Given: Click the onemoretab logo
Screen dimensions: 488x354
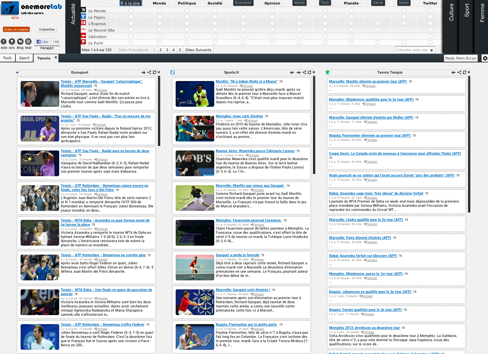Looking at the screenshot, I should pyautogui.click(x=31, y=8).
